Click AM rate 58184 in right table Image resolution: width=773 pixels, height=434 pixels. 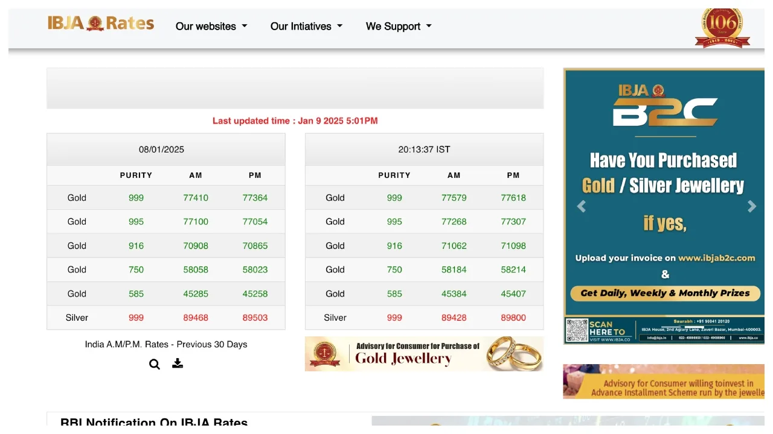(454, 270)
